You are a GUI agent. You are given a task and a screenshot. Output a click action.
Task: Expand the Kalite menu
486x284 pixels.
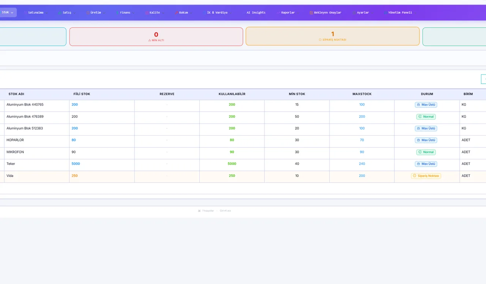point(155,12)
